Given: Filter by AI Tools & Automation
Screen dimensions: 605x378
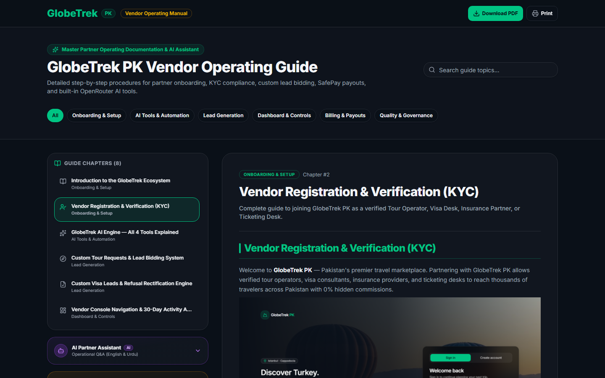Looking at the screenshot, I should 162,115.
